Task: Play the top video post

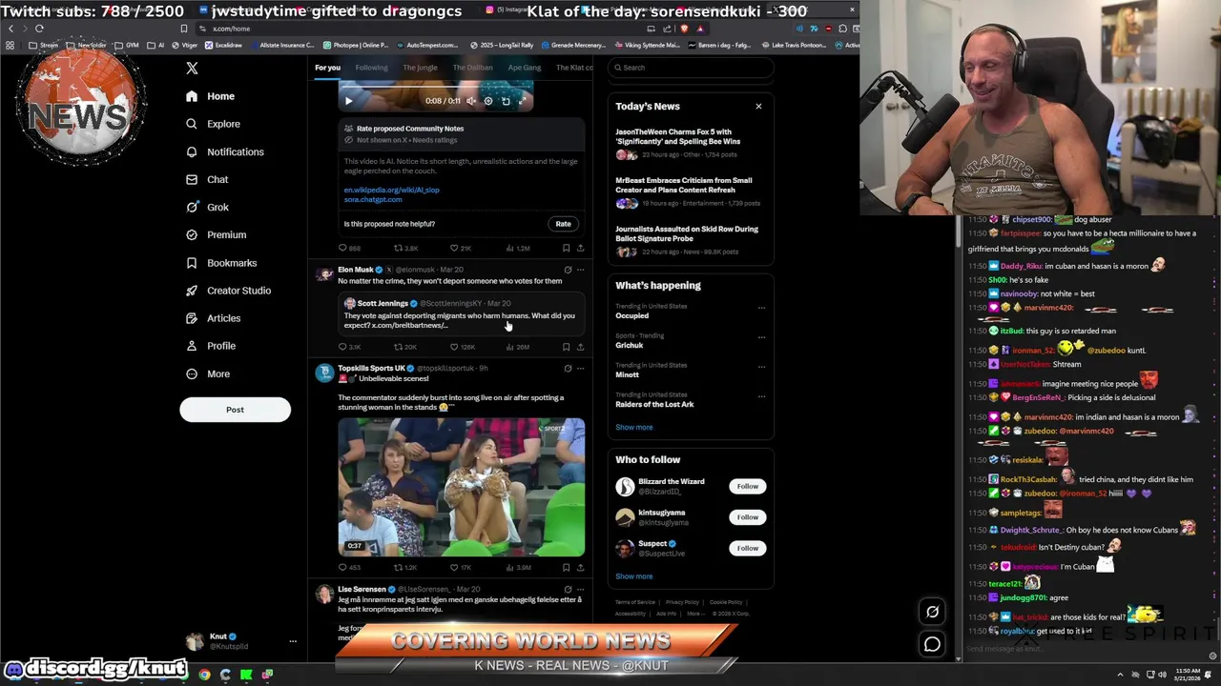Action: pyautogui.click(x=348, y=101)
